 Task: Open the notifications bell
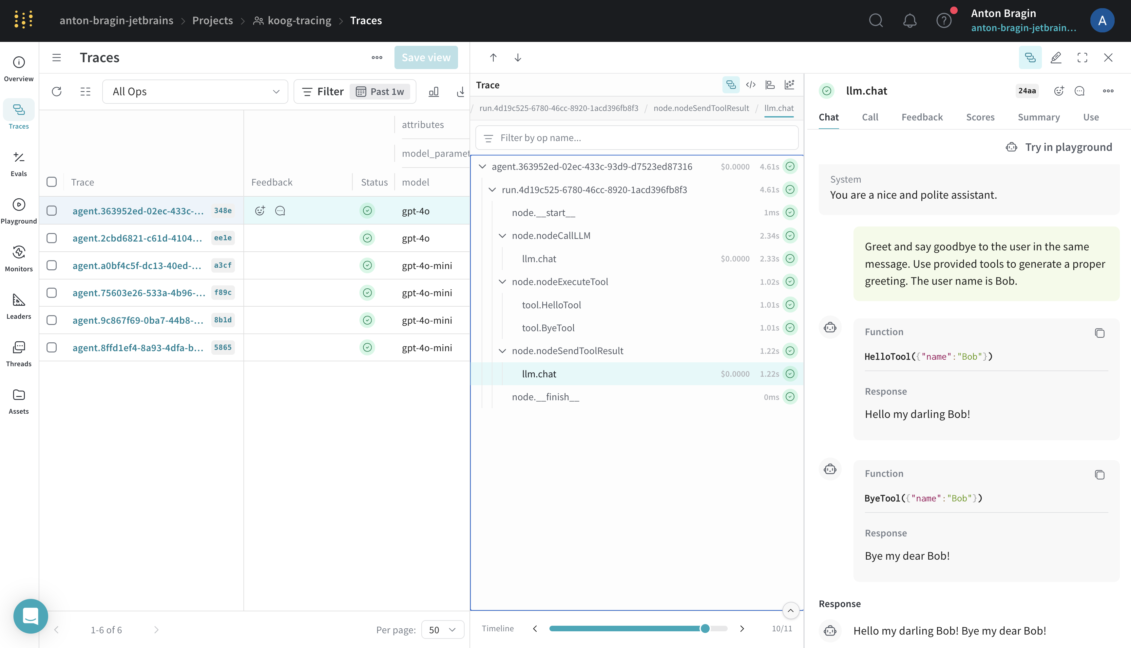click(910, 21)
